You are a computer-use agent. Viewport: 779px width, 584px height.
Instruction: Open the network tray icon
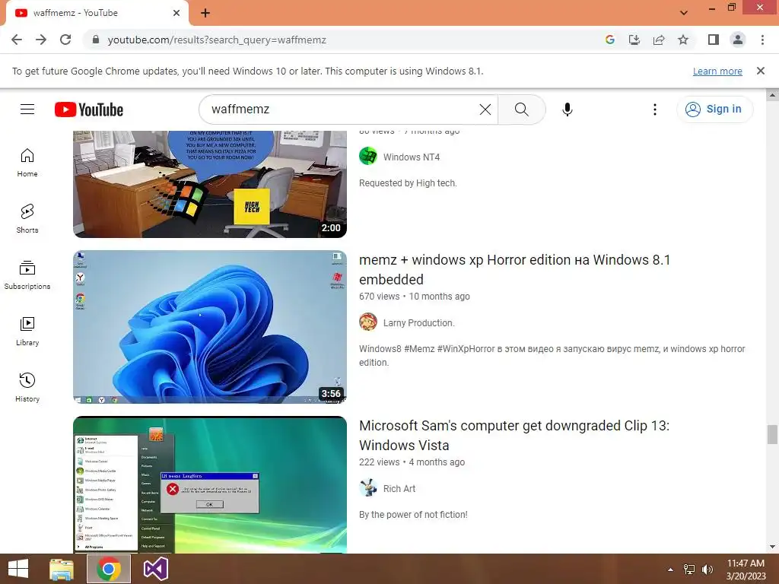[x=689, y=570]
